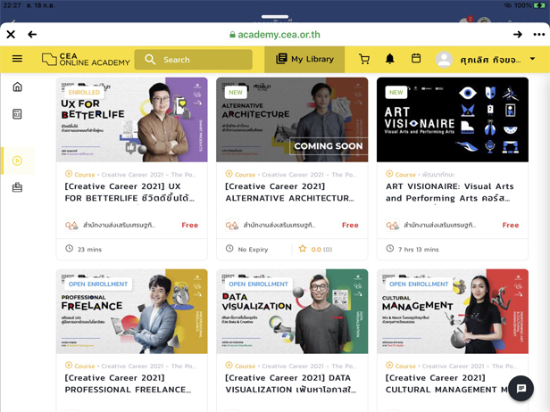The height and width of the screenshot is (412, 550).
Task: Click title '[Creative Career 2021] CULTURAL MANAGEMENT'
Action: pos(446,383)
